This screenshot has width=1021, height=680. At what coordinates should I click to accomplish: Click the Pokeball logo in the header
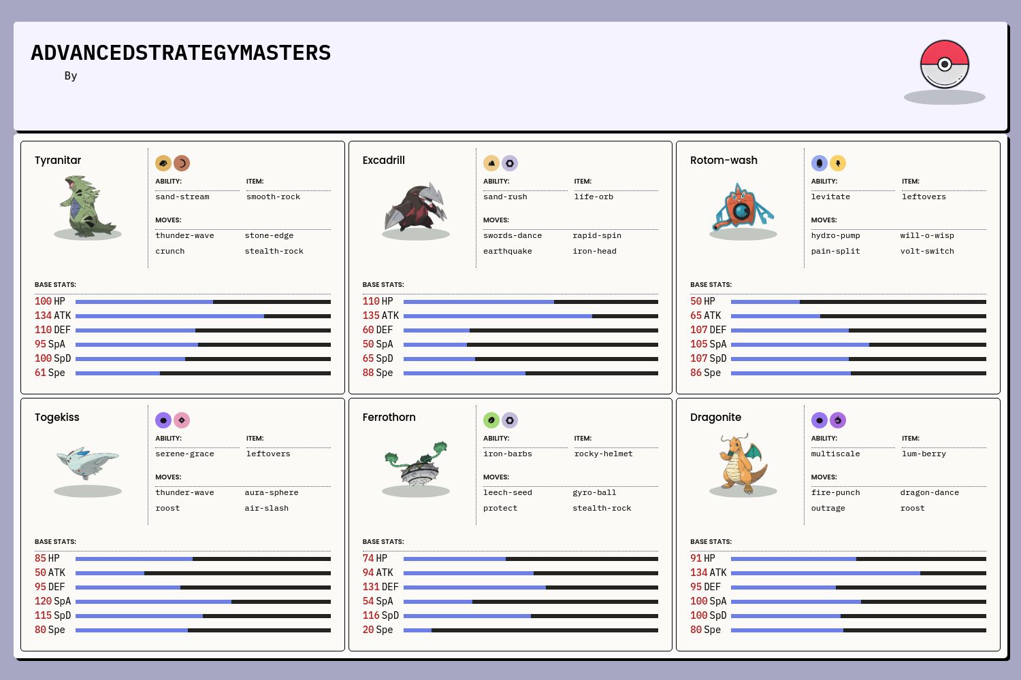click(x=944, y=65)
